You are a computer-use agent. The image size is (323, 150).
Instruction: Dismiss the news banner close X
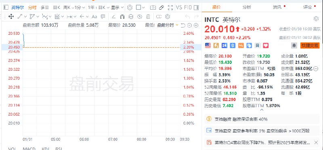[x=316, y=142]
